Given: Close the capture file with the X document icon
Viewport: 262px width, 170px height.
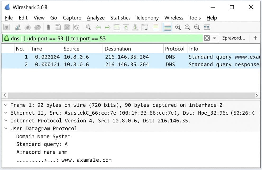Looking at the screenshot, I should click(x=67, y=27).
